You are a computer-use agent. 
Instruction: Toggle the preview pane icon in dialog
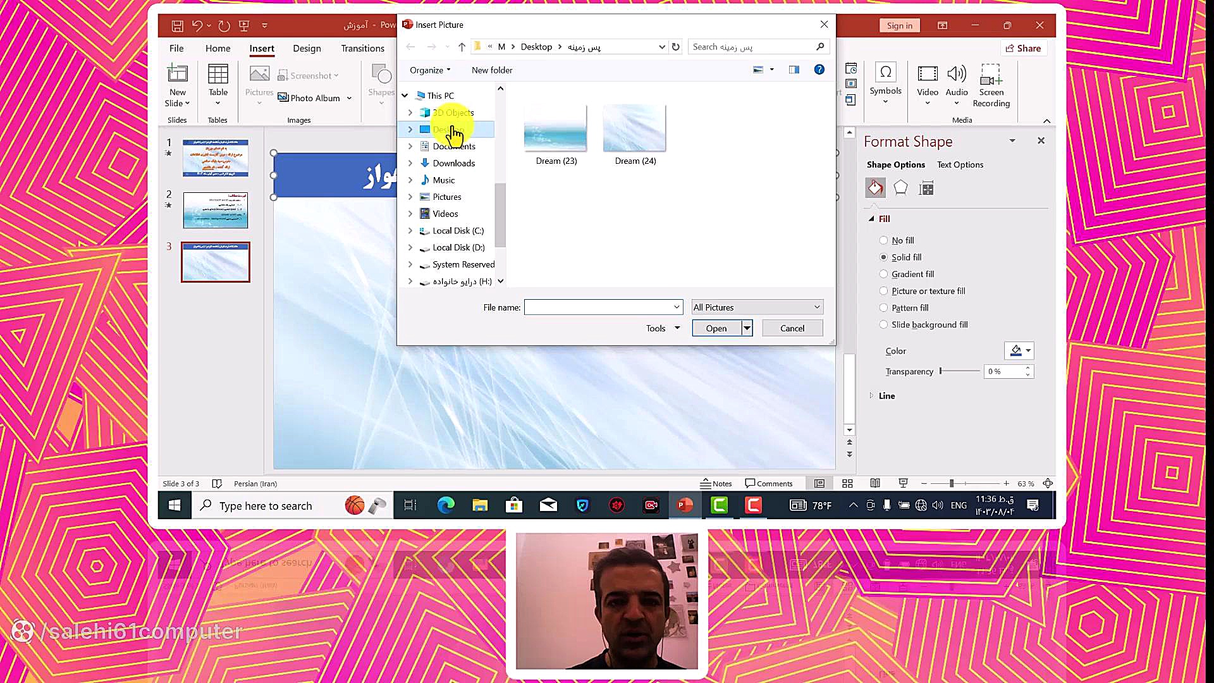(x=794, y=70)
